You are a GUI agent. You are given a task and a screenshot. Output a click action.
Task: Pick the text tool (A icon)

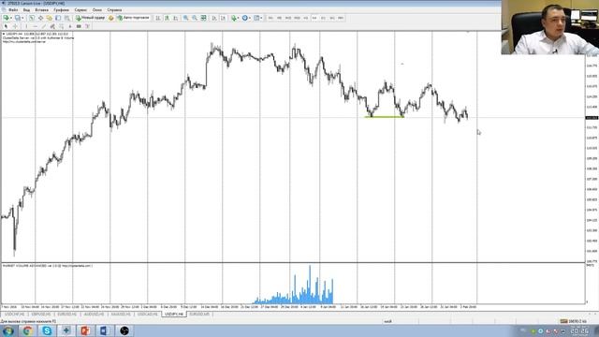(70, 26)
